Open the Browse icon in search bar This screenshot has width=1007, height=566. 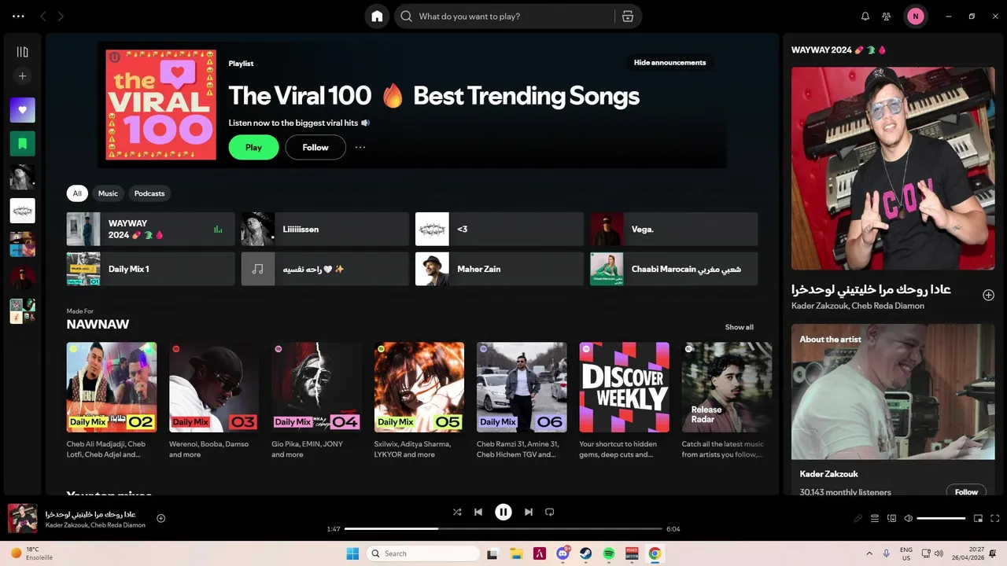(627, 17)
